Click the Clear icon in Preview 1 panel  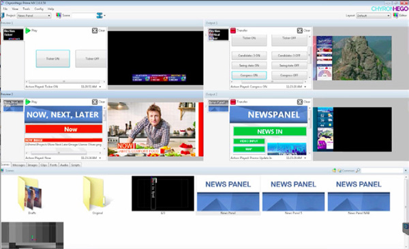point(95,31)
